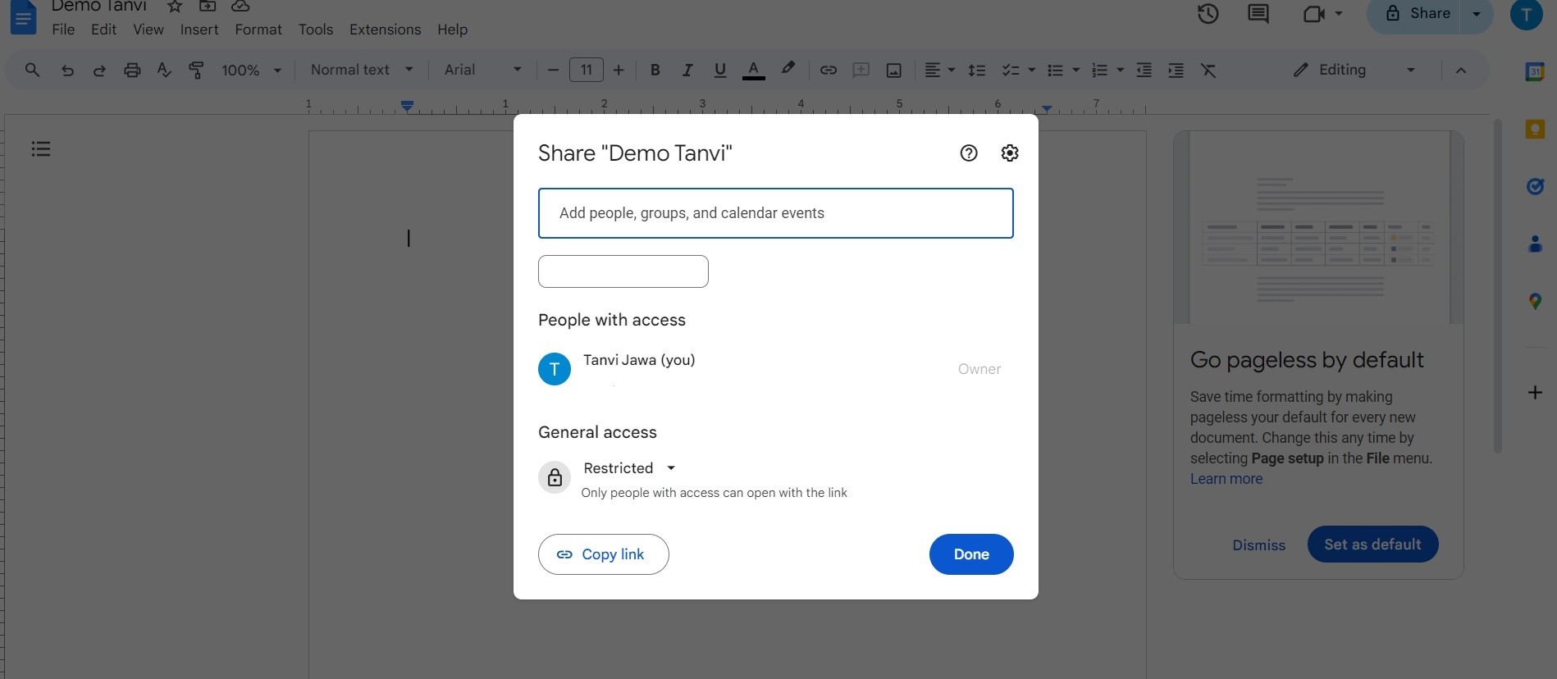Open the Extensions menu
The height and width of the screenshot is (679, 1557).
[x=386, y=30]
